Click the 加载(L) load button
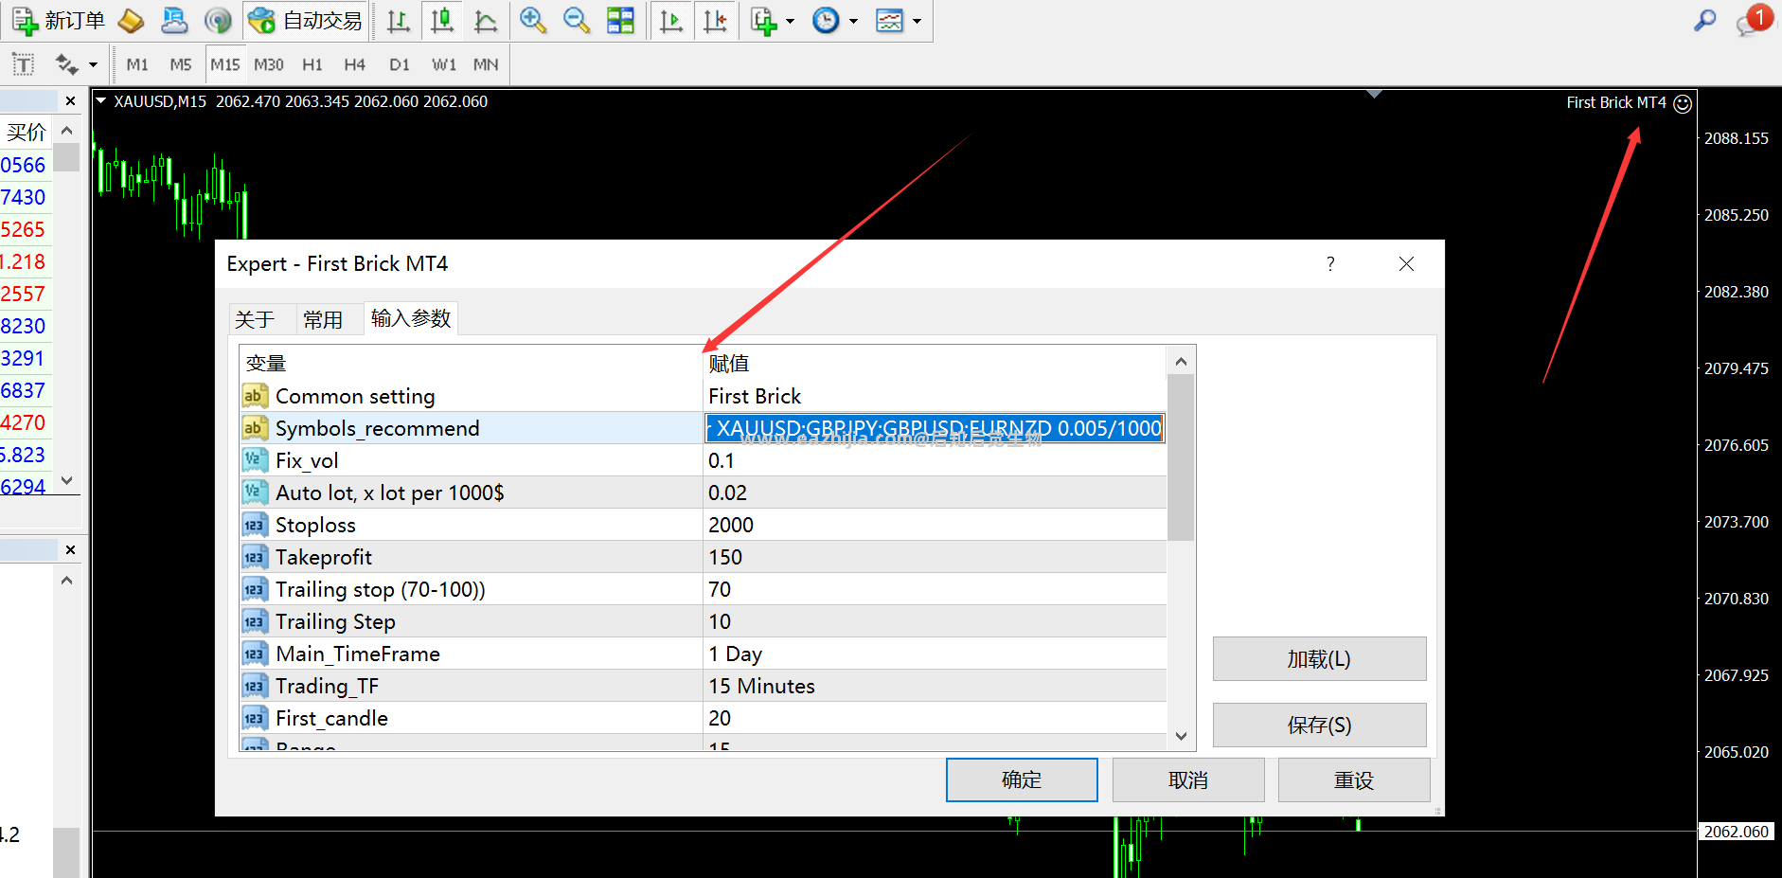This screenshot has height=878, width=1782. tap(1319, 659)
